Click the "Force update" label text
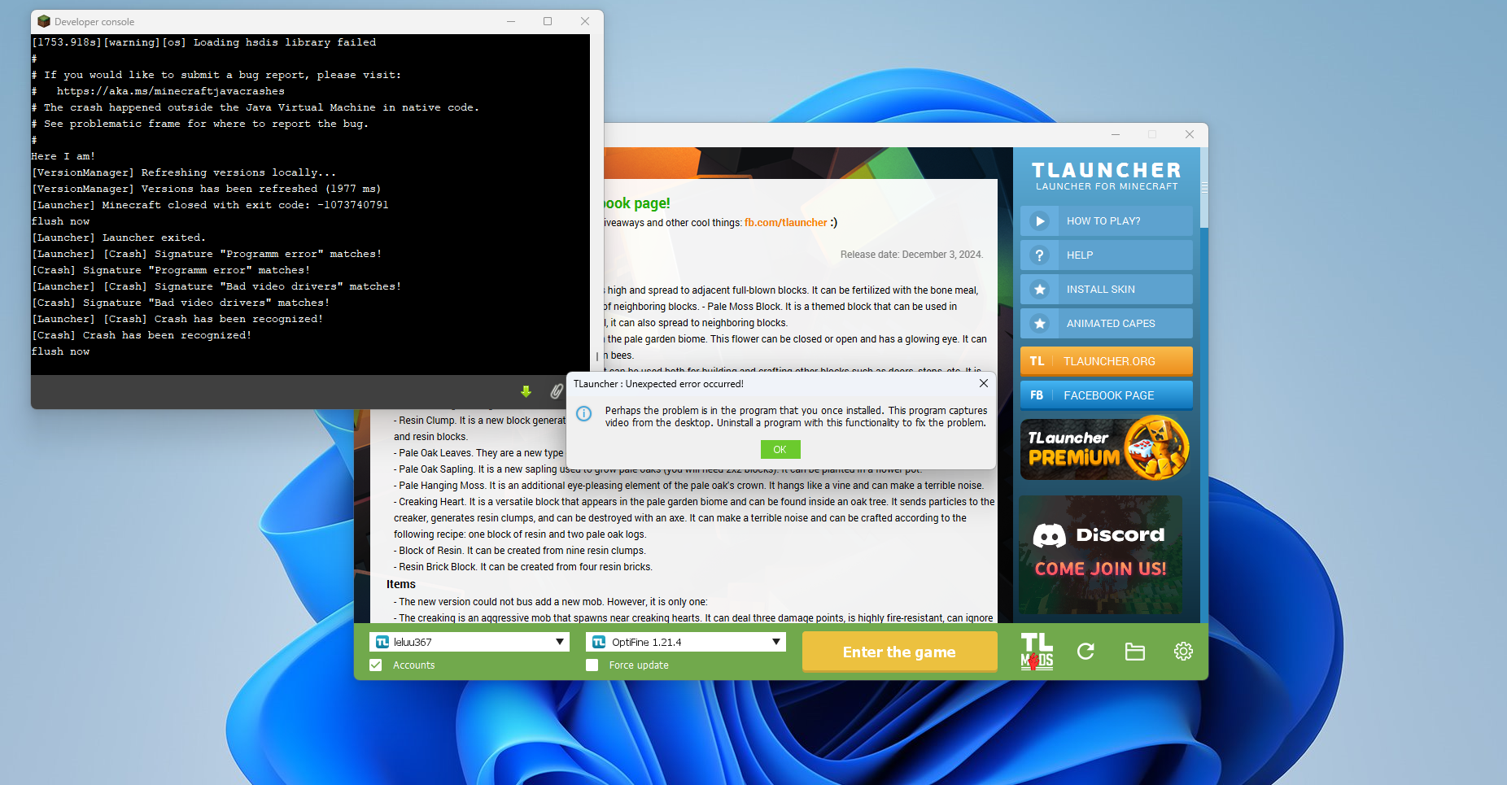This screenshot has height=785, width=1507. click(x=639, y=665)
